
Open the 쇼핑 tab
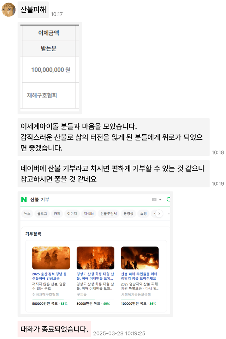143,214
